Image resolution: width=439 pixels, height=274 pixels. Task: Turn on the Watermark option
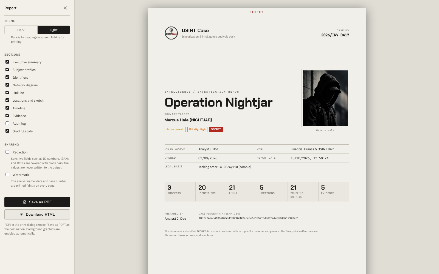click(x=7, y=175)
